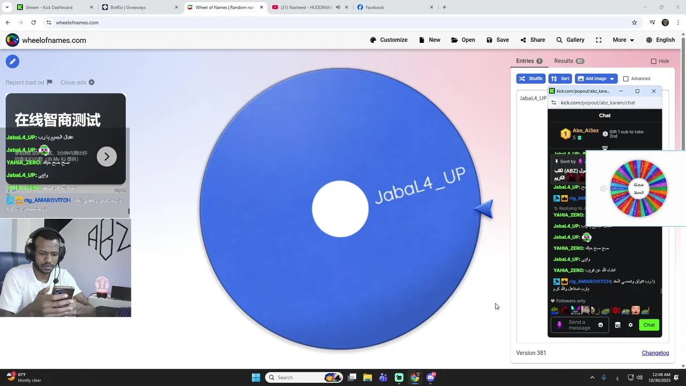Open the chat shop icon
The width and height of the screenshot is (686, 386).
[617, 325]
